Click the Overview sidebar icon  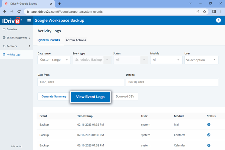[x=4, y=29]
